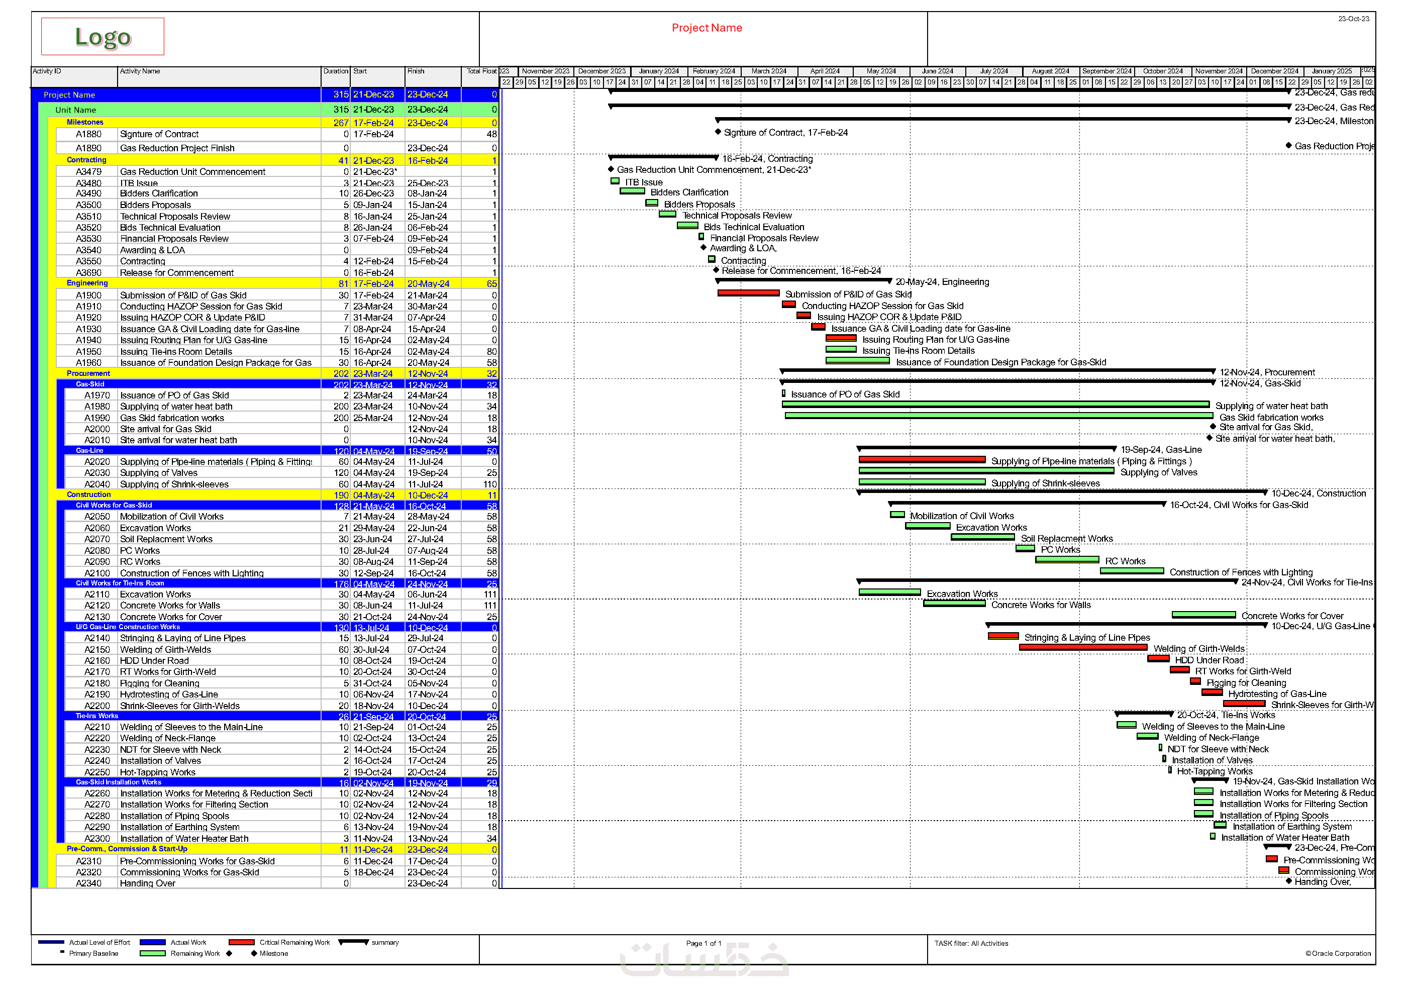
Task: Click the Welding of Girth-Welds red Gantt bar
Action: [x=1083, y=647]
